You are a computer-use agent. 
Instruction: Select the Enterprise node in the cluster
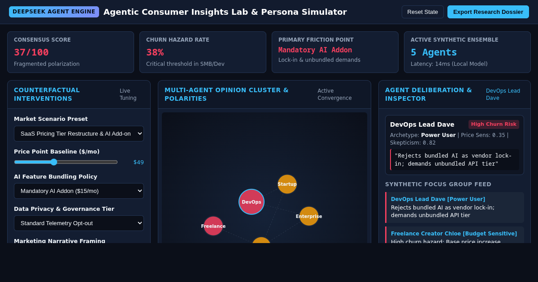point(309,216)
